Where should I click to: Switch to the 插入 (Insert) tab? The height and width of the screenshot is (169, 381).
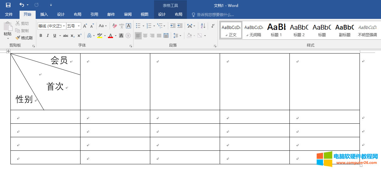pyautogui.click(x=44, y=14)
